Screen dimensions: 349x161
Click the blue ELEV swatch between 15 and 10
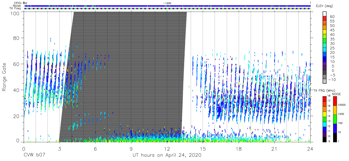tap(325, 59)
